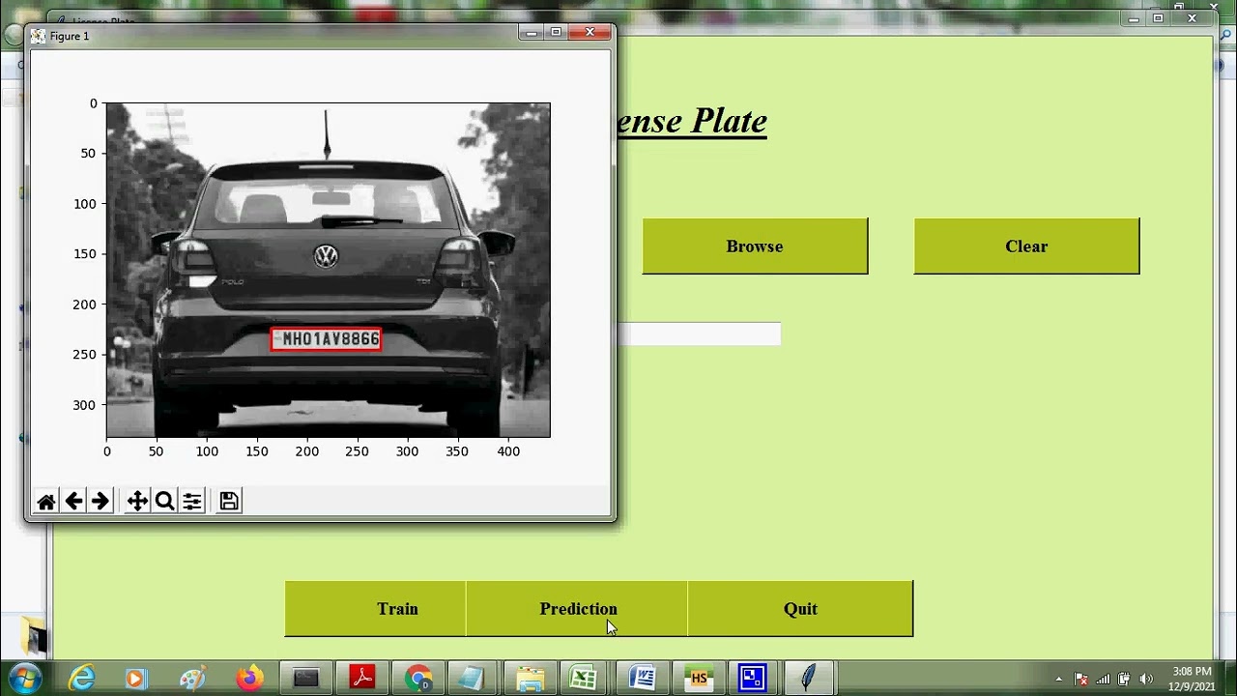Open the Command Prompt taskbar icon

point(306,679)
